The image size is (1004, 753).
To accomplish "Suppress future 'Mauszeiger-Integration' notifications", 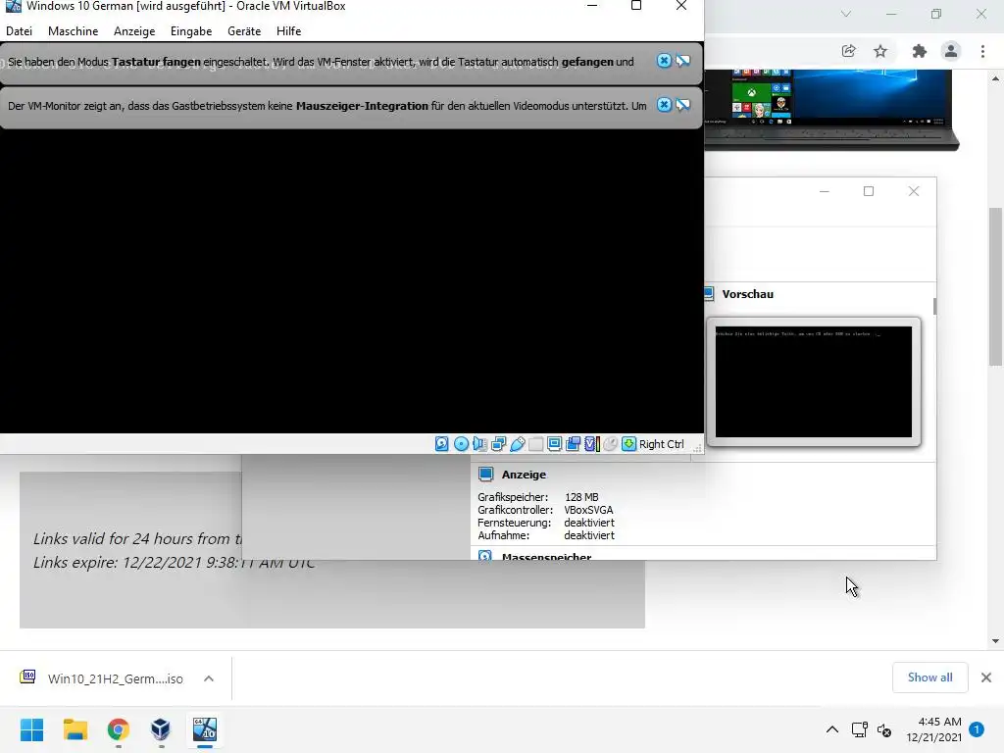I will [x=683, y=104].
